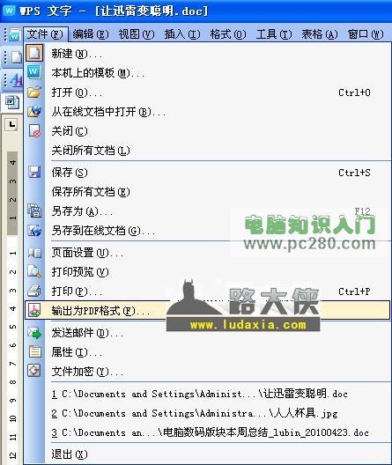Select 文件加密(Y)... entry
The height and width of the screenshot is (465, 392).
[208, 372]
